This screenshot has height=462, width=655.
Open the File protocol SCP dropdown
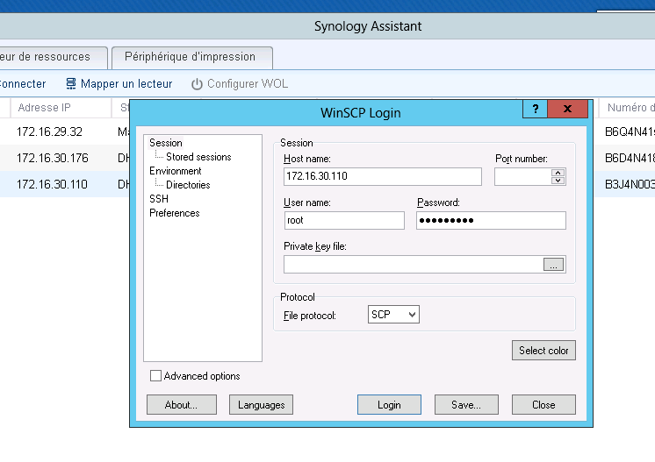coord(393,315)
